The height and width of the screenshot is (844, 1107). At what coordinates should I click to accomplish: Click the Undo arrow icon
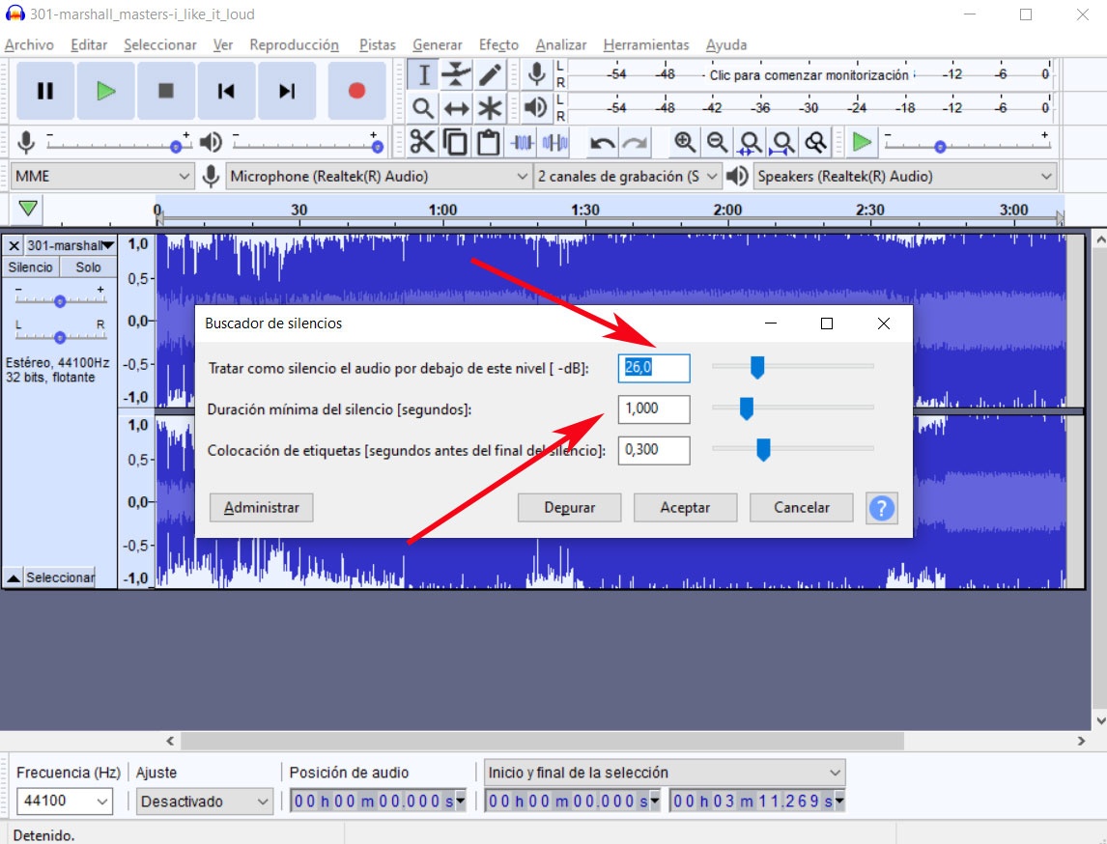[602, 143]
